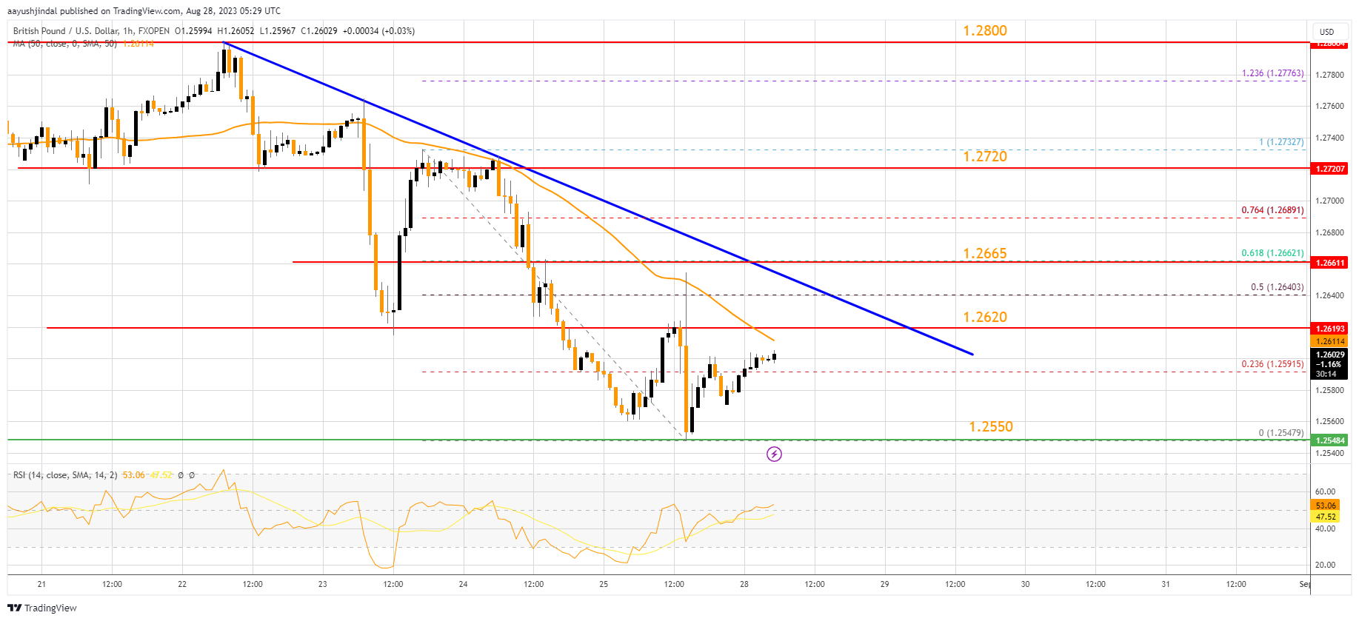Click the 1.2550 support annotation text
Screen dimensions: 1359x621
tap(991, 426)
